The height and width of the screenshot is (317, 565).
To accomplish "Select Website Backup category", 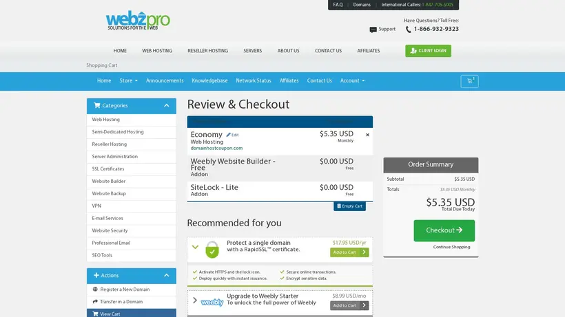I will click(132, 194).
